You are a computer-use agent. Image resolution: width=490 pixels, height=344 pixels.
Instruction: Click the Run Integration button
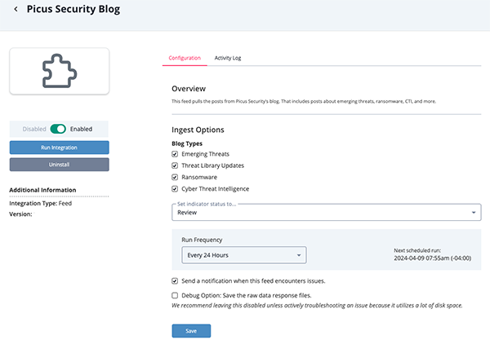click(x=60, y=148)
